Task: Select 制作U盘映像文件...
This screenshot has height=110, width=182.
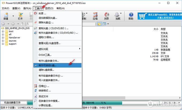Action: (x=58, y=61)
